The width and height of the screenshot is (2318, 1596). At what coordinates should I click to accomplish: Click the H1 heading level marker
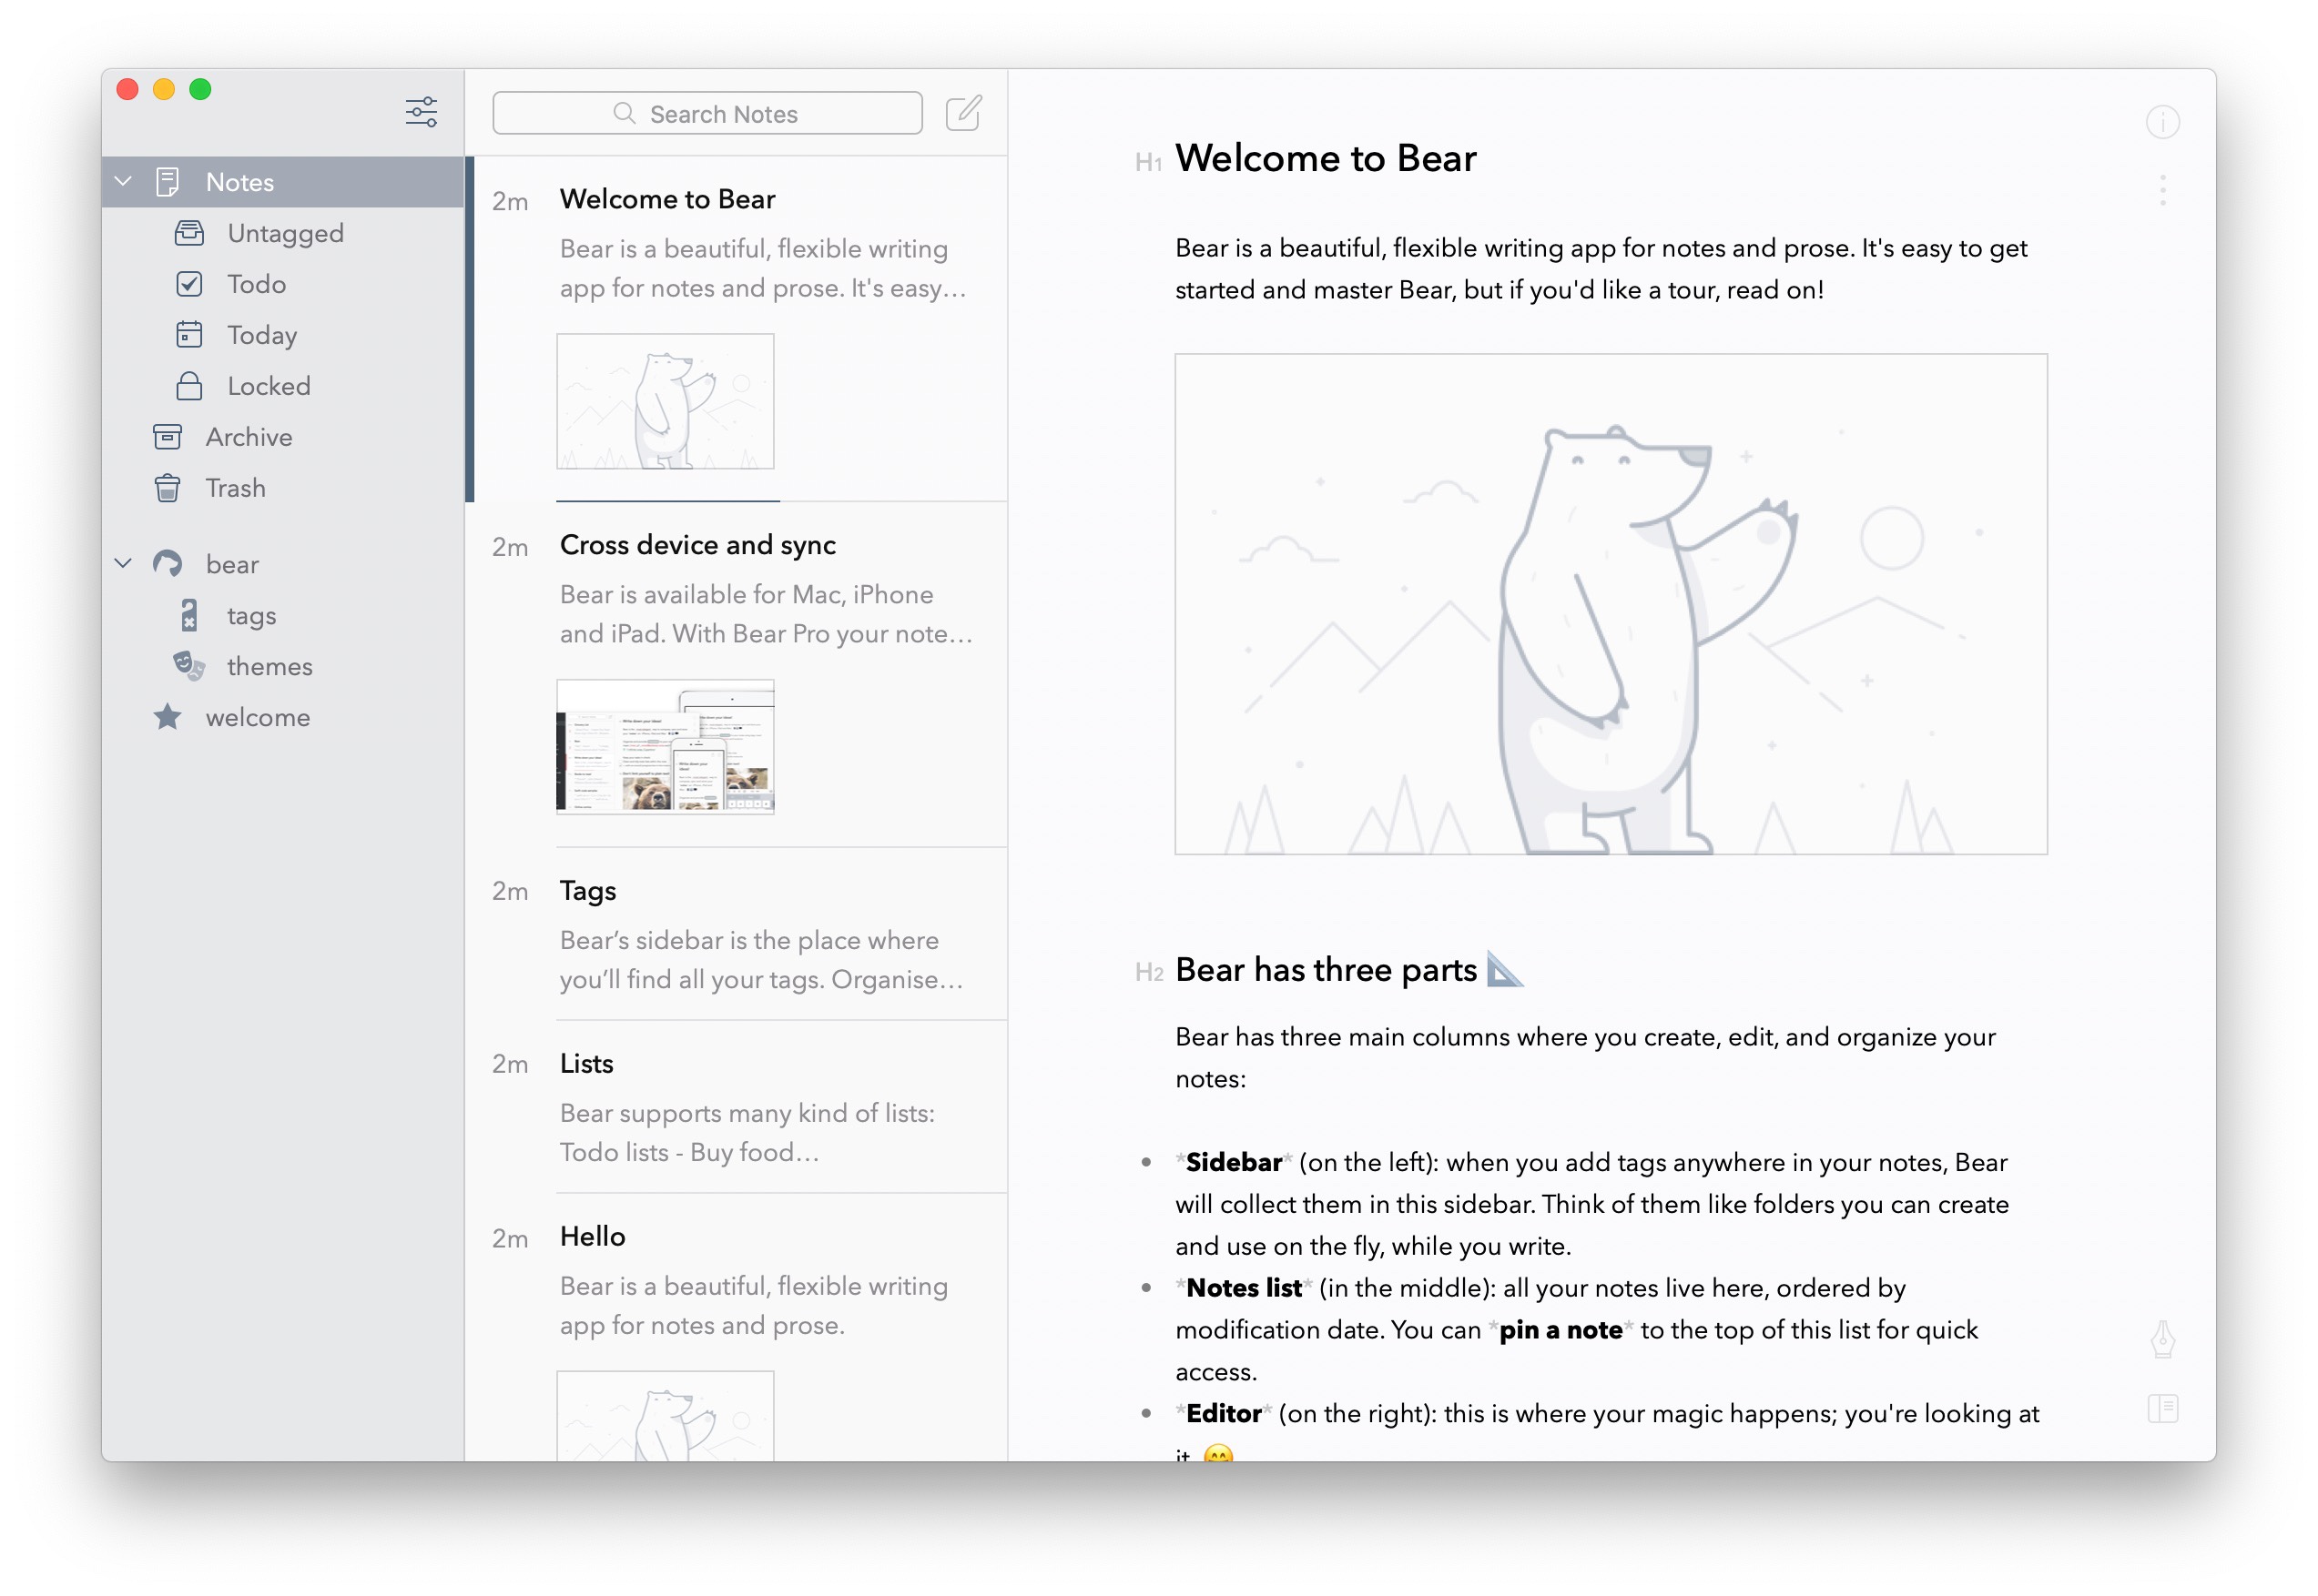pos(1147,163)
